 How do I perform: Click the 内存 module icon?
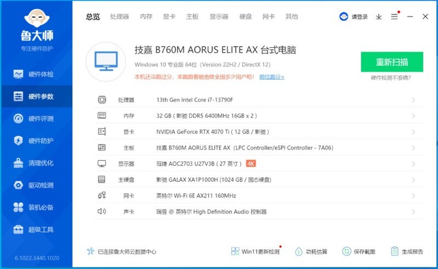(102, 116)
